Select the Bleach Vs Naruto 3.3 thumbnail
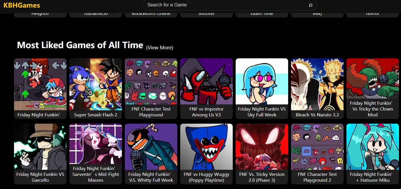Screen dimensions: 401x189 (317, 84)
